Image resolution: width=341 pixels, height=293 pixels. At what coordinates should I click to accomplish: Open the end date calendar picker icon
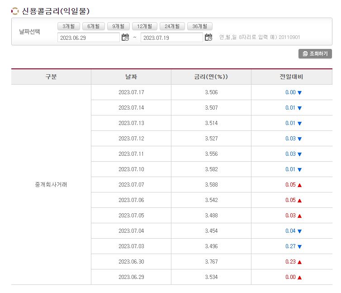tap(208, 37)
